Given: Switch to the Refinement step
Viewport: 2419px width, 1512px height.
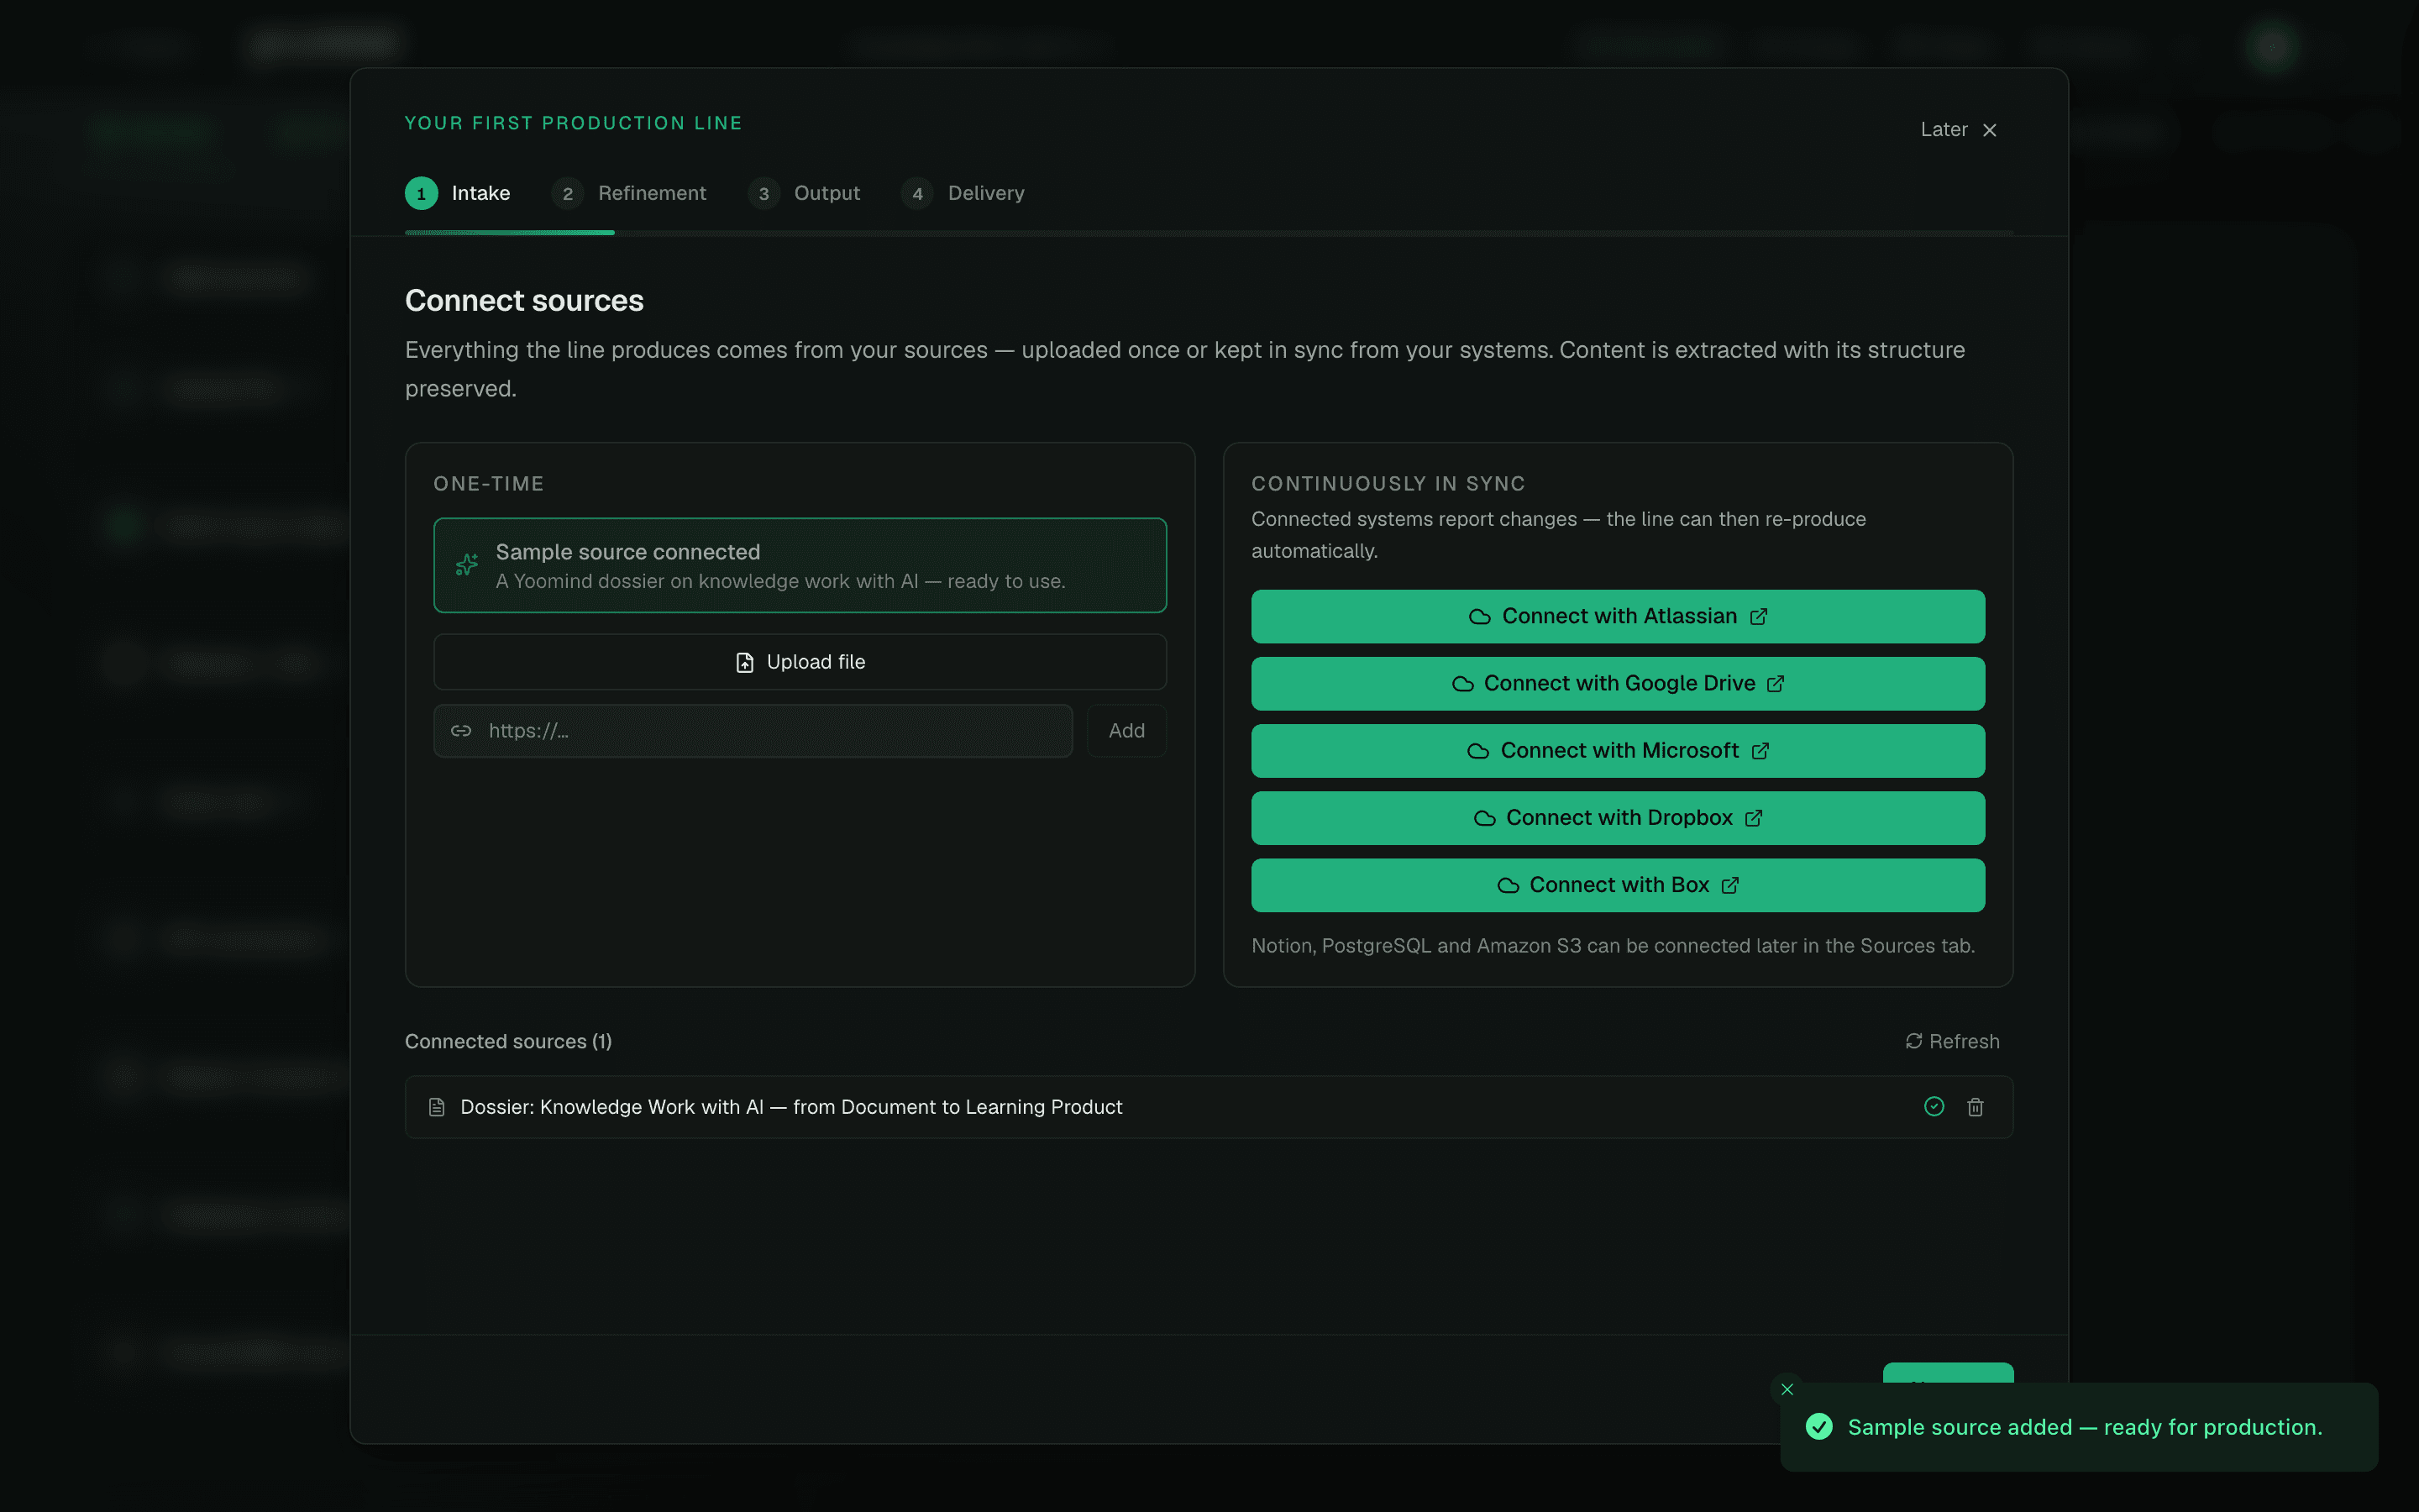Looking at the screenshot, I should coord(629,193).
